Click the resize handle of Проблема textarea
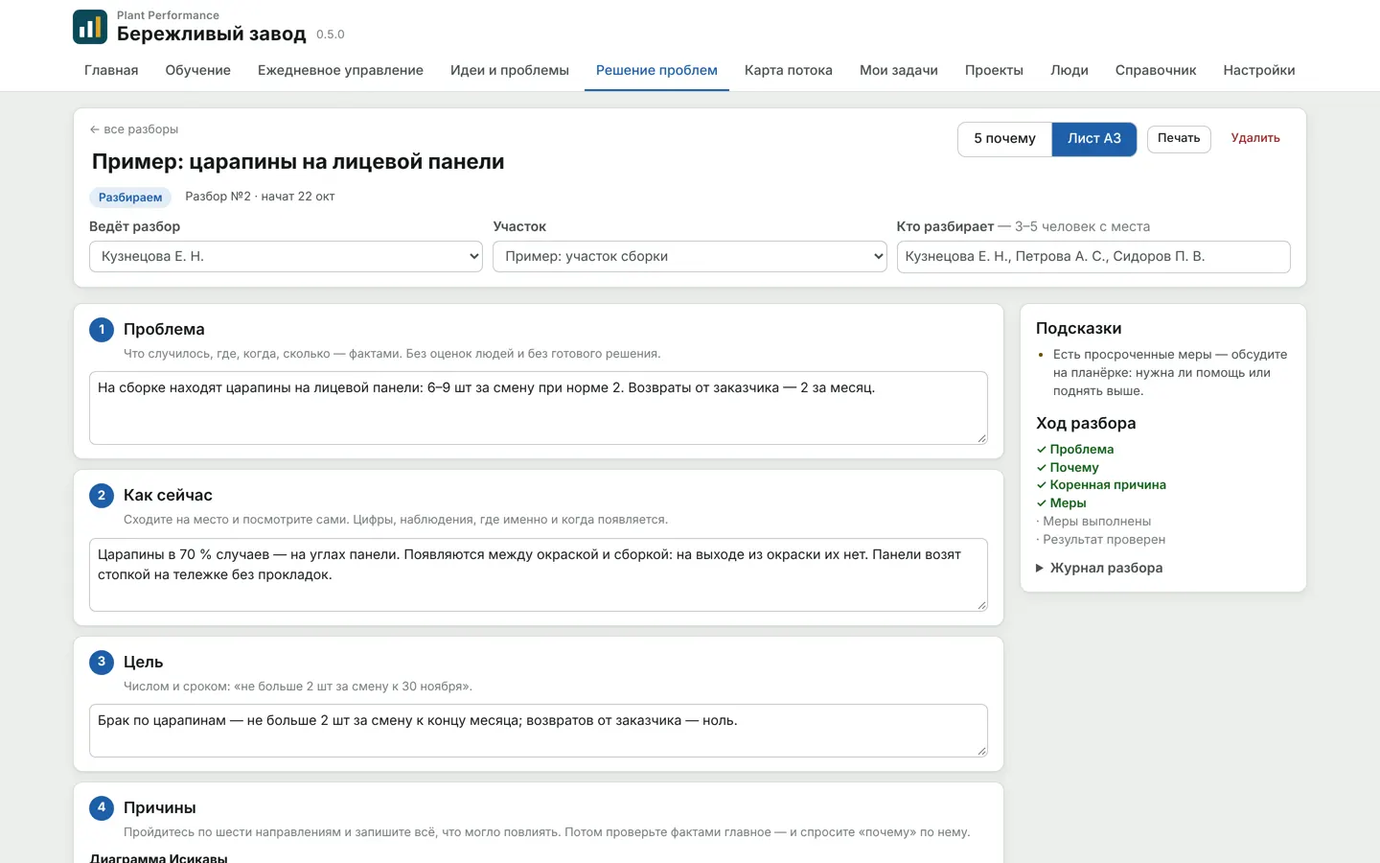The width and height of the screenshot is (1380, 863). (x=981, y=438)
